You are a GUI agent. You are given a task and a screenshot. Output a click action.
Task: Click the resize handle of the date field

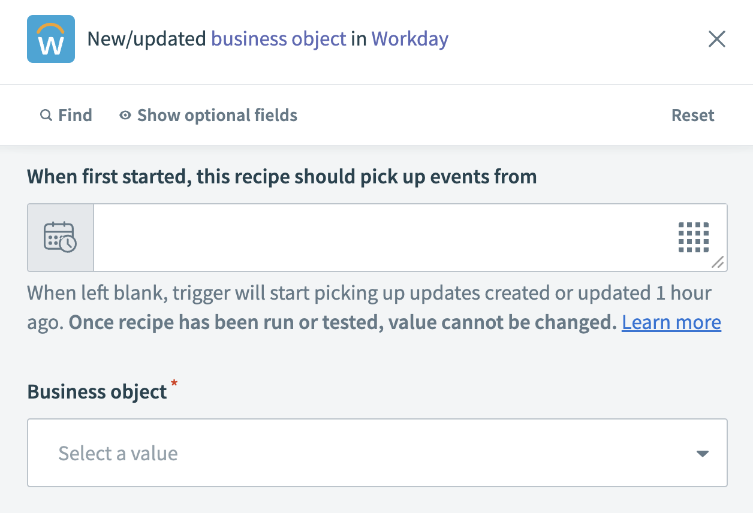point(717,262)
